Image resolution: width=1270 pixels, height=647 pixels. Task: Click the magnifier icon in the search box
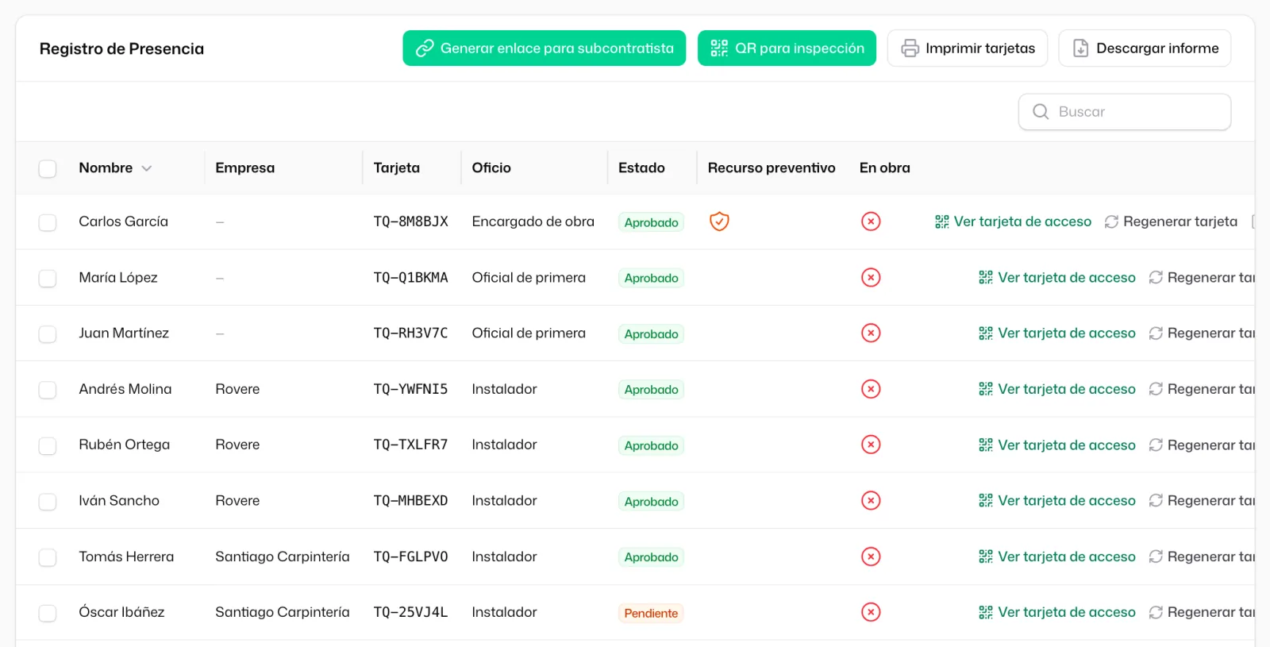tap(1041, 112)
